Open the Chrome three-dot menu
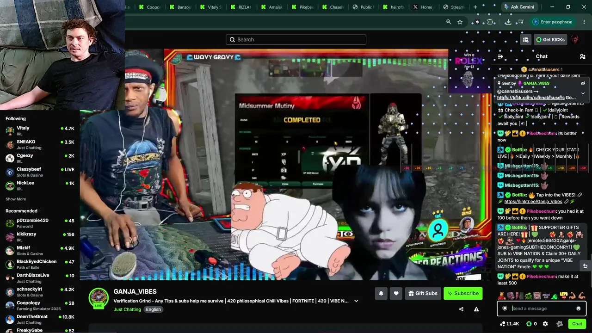592x333 pixels. tap(585, 22)
